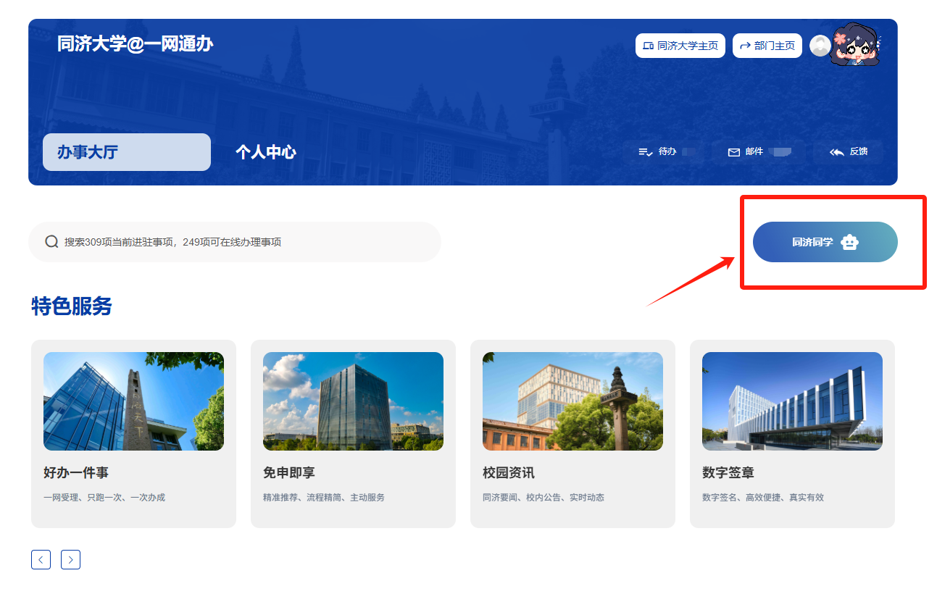The height and width of the screenshot is (602, 937).
Task: Click the search magnifier icon
Action: (51, 241)
